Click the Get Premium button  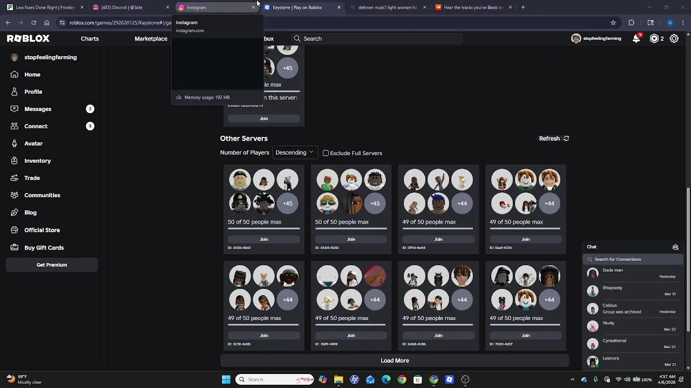(52, 265)
